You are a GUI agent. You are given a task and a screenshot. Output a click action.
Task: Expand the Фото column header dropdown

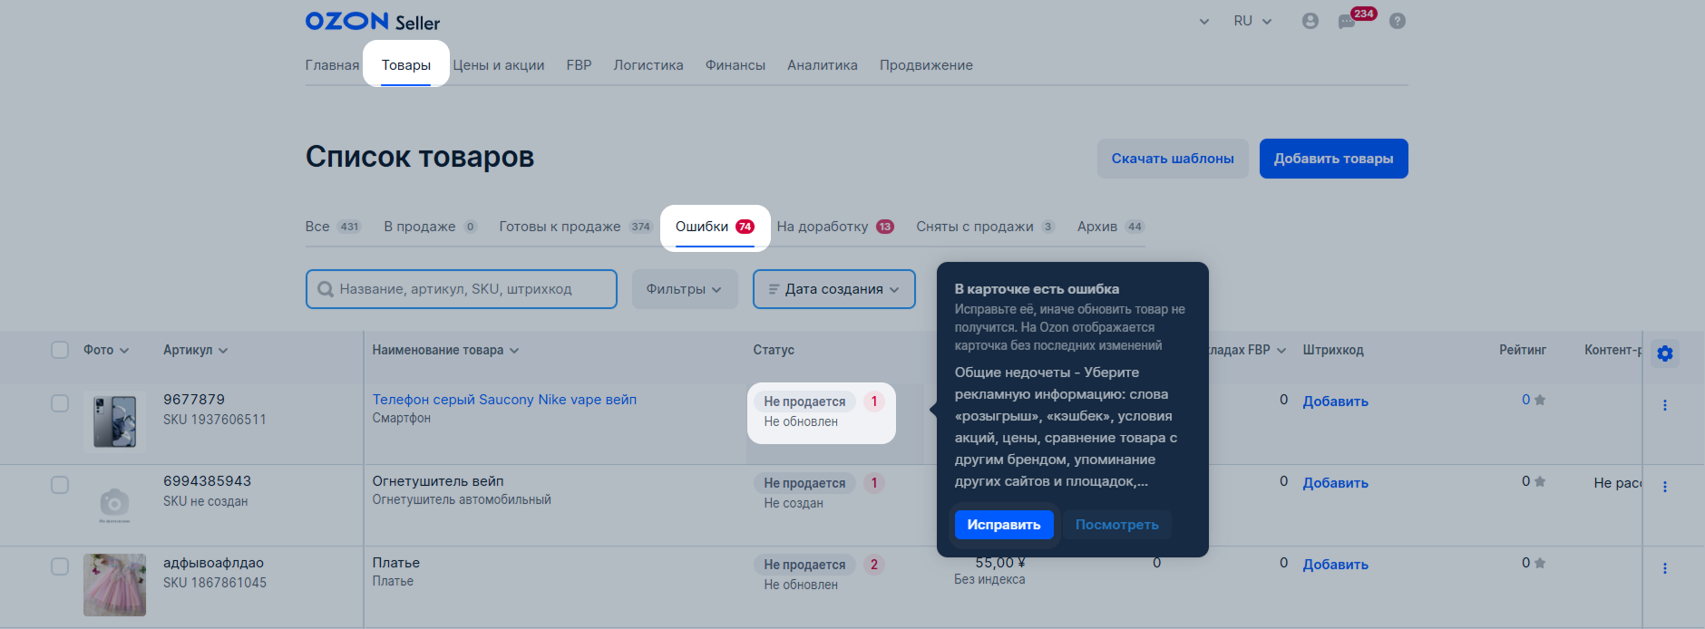pos(124,351)
